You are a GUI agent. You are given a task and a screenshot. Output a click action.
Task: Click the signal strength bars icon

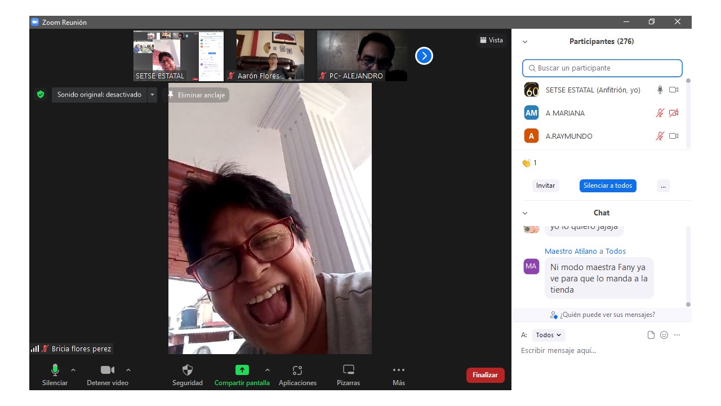click(x=35, y=349)
